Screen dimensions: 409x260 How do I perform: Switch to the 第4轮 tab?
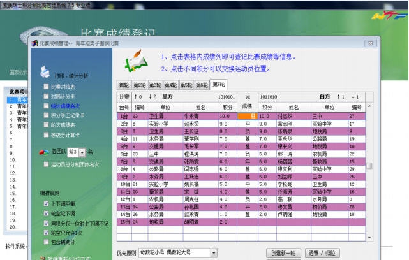coord(171,85)
